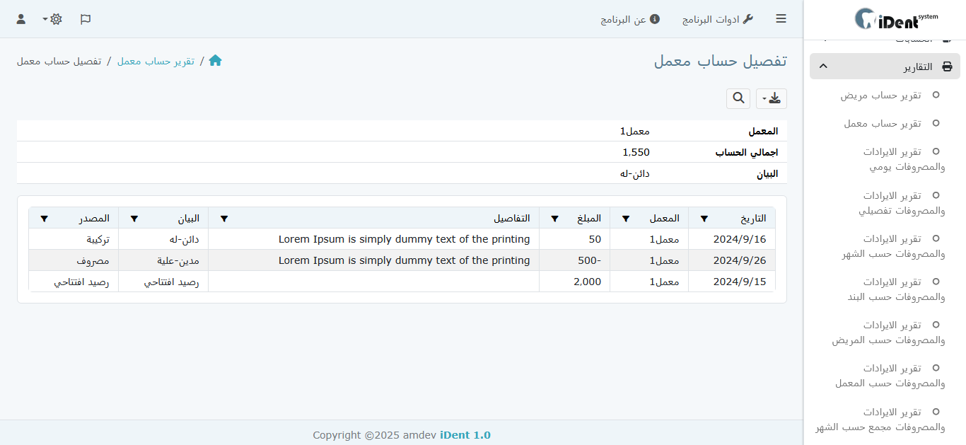
Task: Click the iDent 1.0 footer link
Action: [x=465, y=435]
